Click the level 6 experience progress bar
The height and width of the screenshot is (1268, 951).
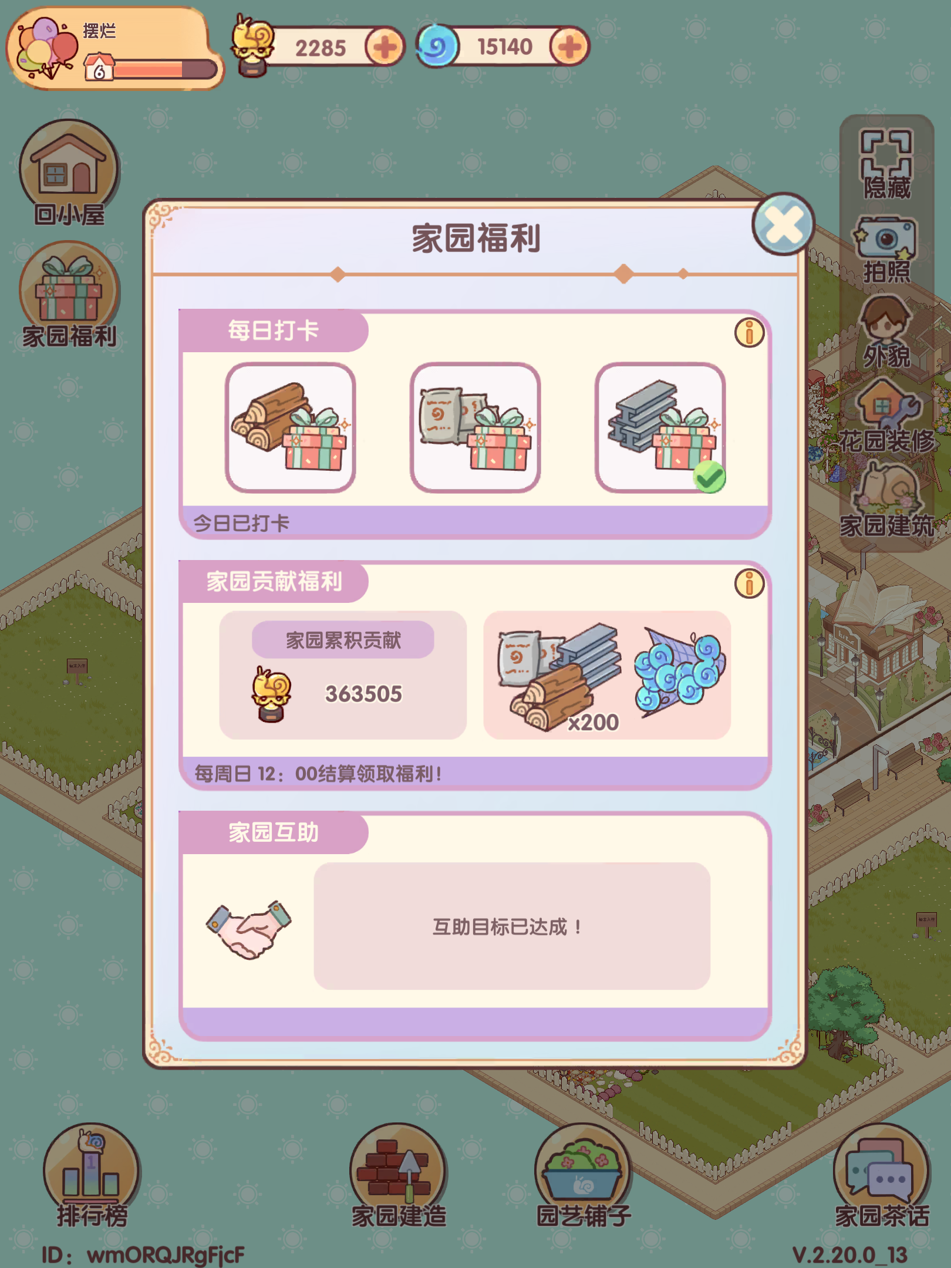[x=165, y=70]
